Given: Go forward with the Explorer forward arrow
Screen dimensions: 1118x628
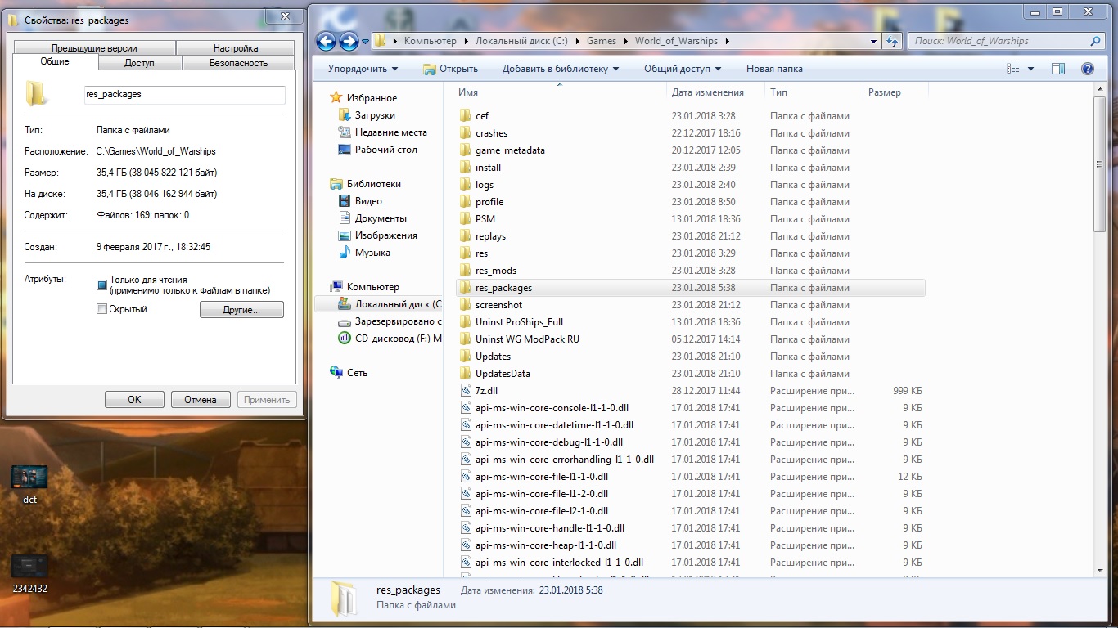Looking at the screenshot, I should click(349, 41).
